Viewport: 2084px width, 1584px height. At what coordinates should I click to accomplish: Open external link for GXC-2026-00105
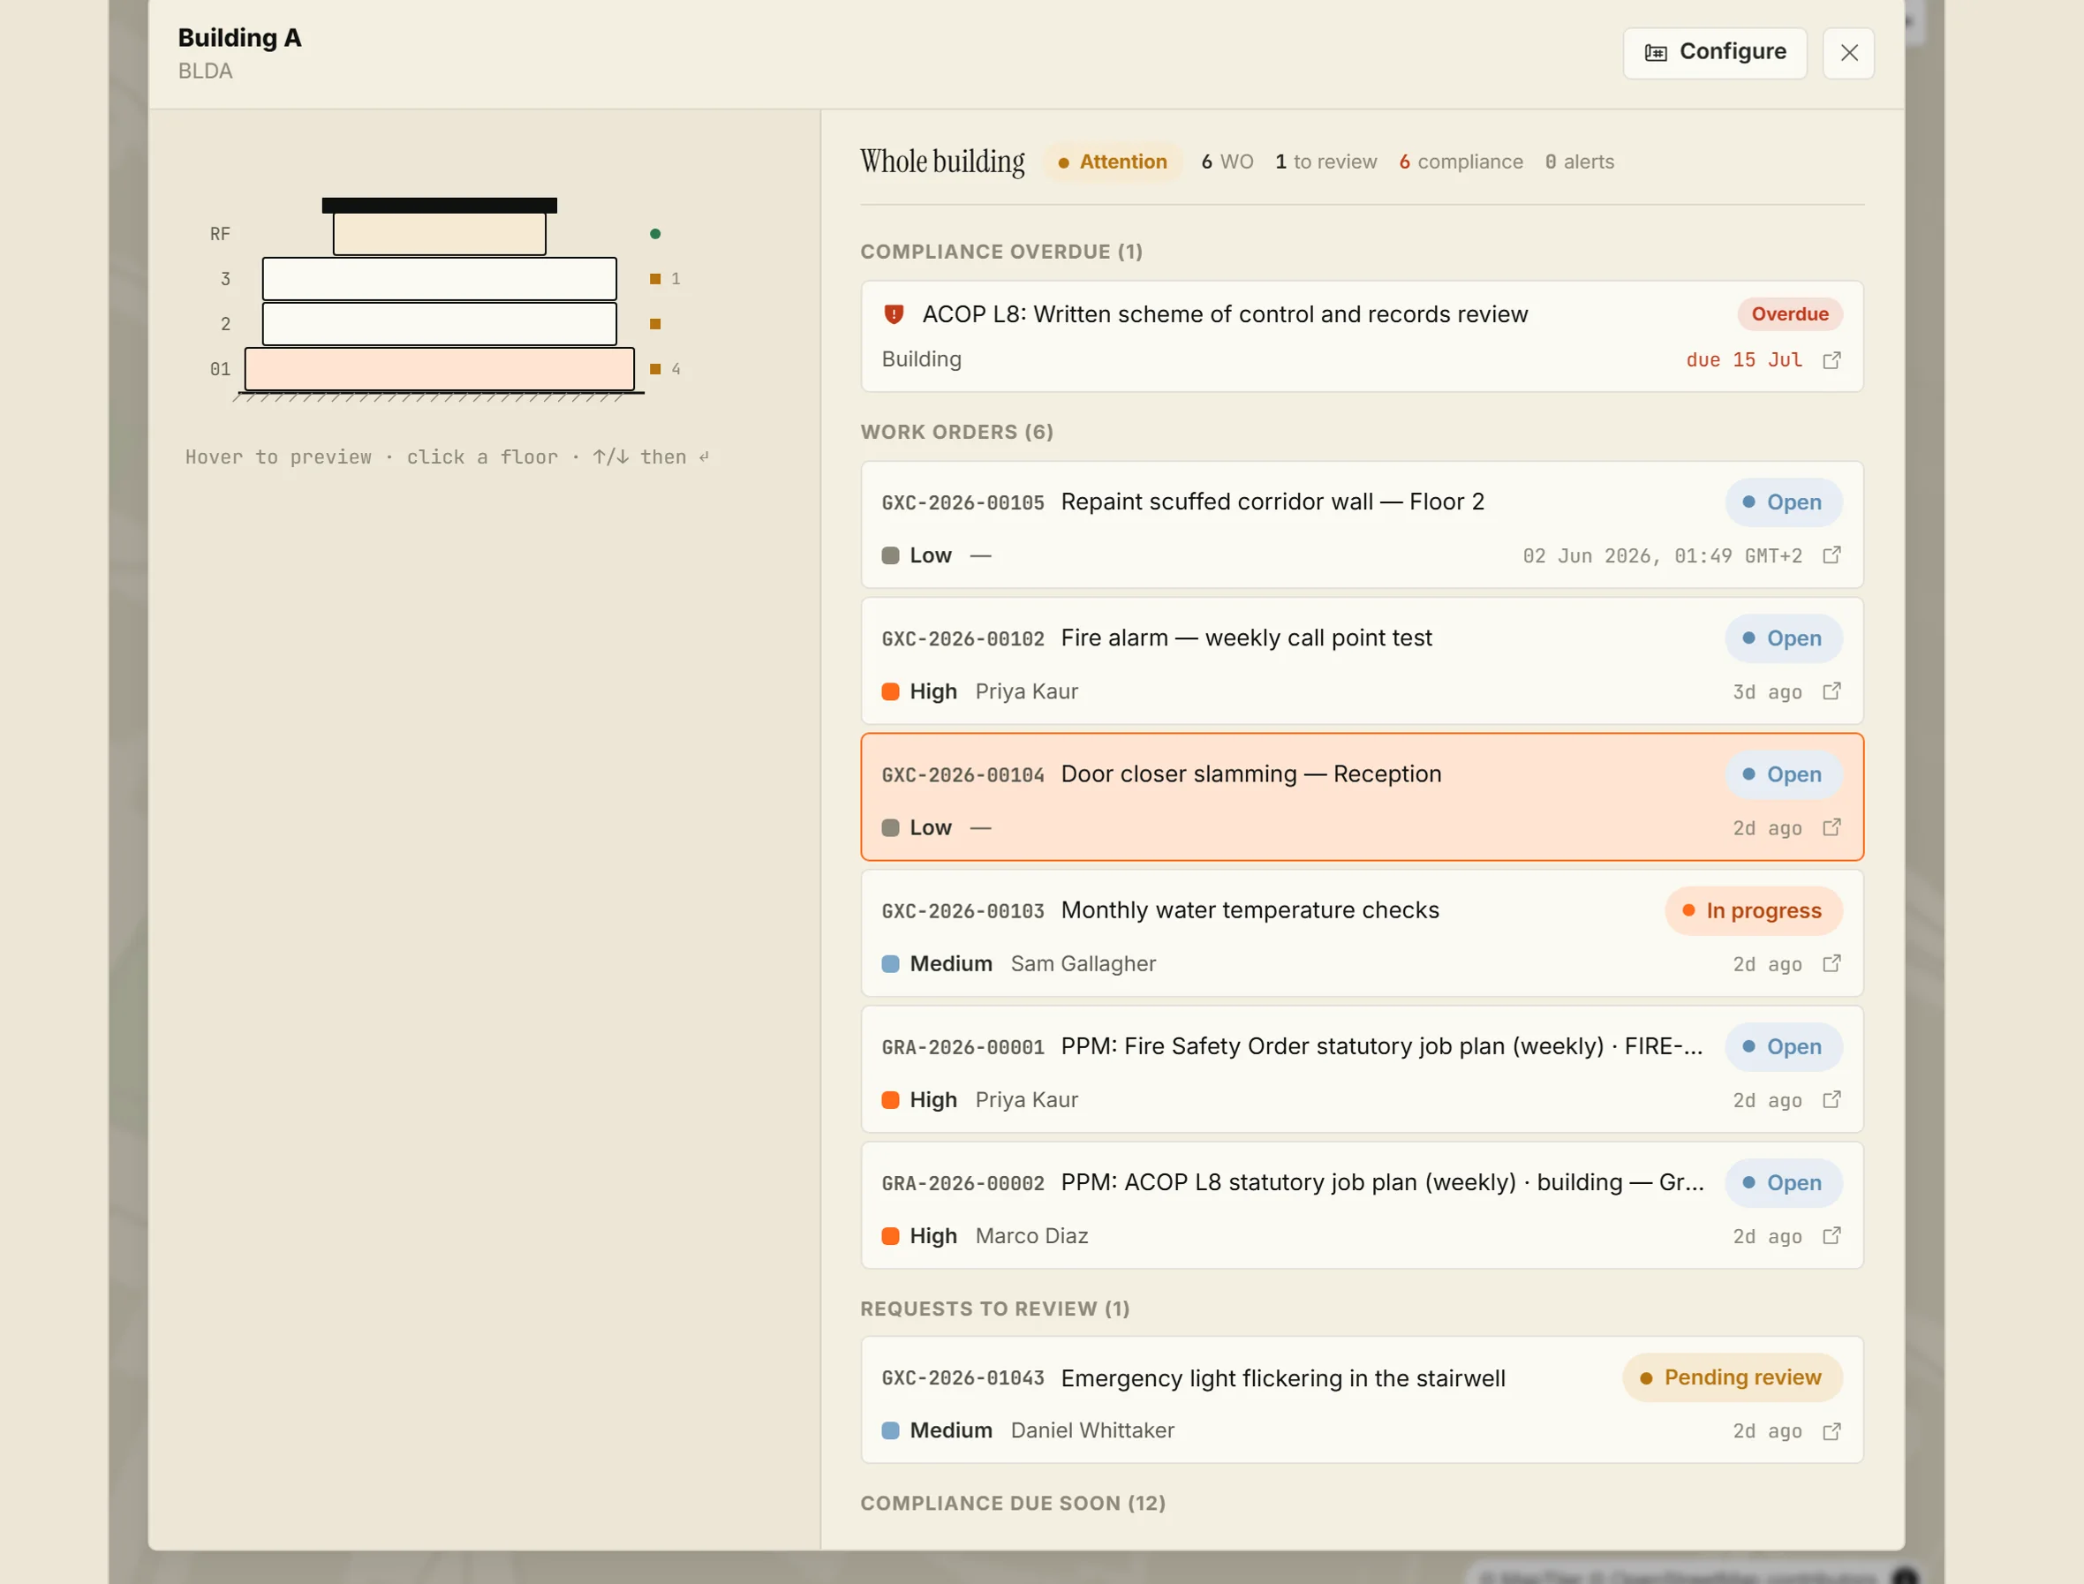pos(1831,555)
